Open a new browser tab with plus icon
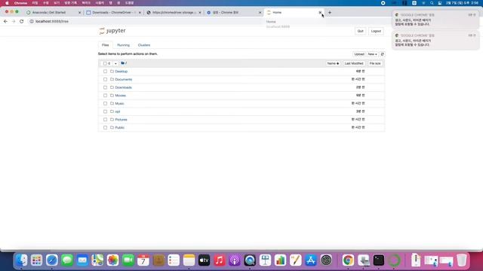Screen dimensions: 483x271 330,13
